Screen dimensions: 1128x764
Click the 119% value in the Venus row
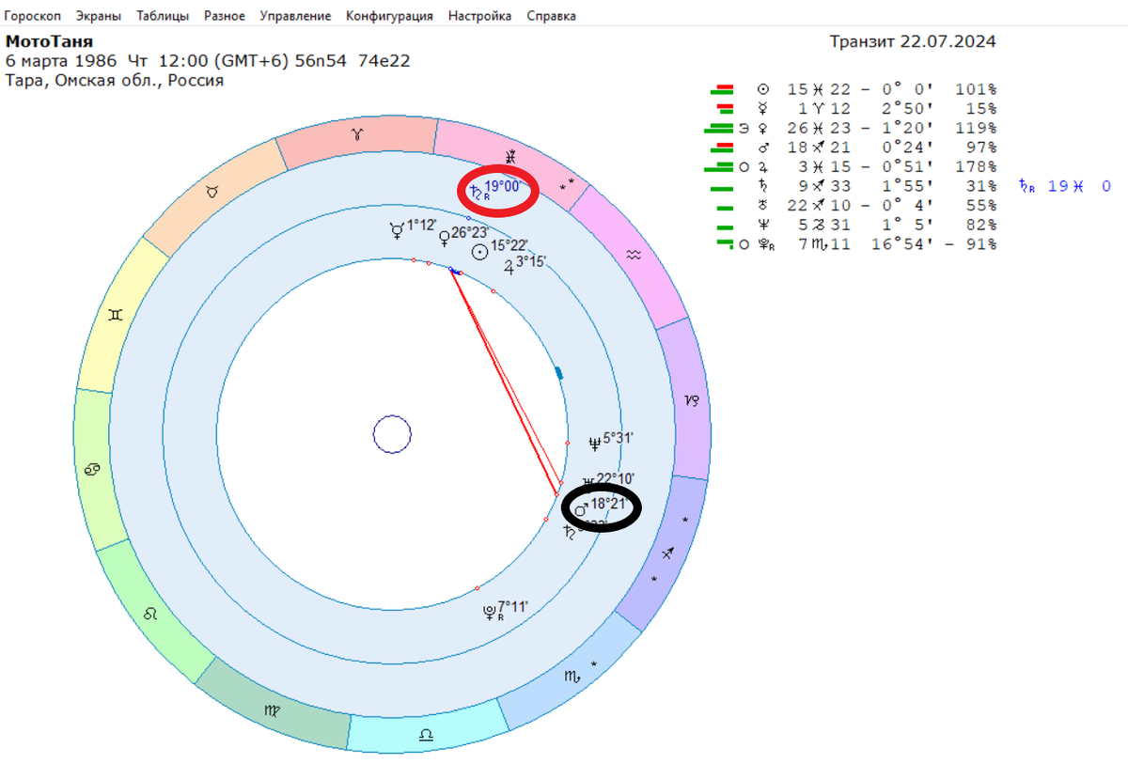point(974,129)
